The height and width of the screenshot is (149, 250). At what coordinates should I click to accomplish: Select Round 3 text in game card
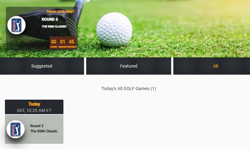pos(37,126)
